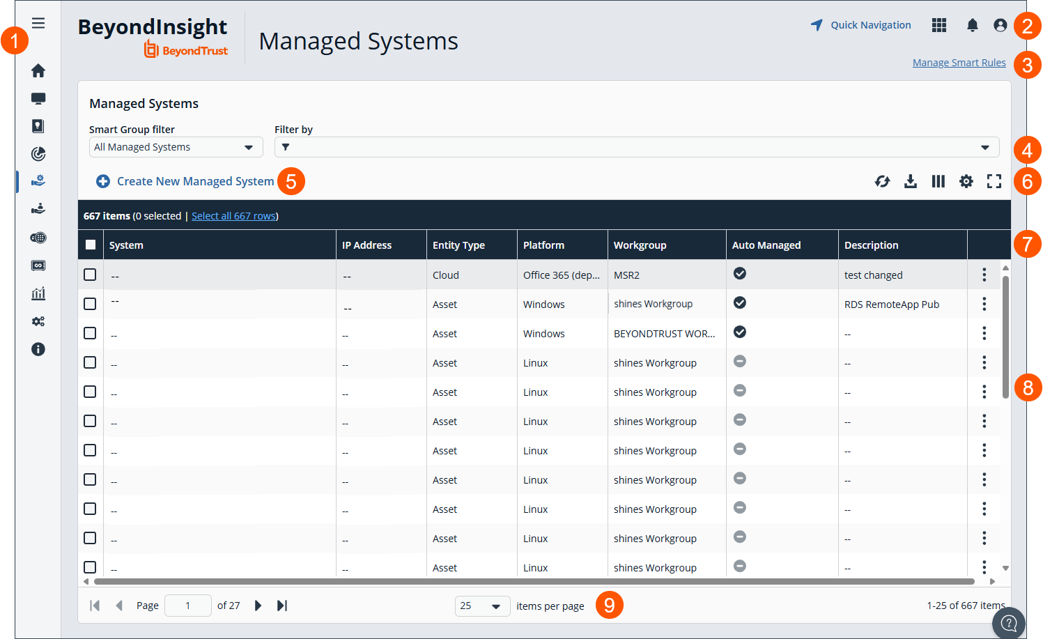Go to the next page
This screenshot has height=639, width=1043.
click(x=258, y=606)
